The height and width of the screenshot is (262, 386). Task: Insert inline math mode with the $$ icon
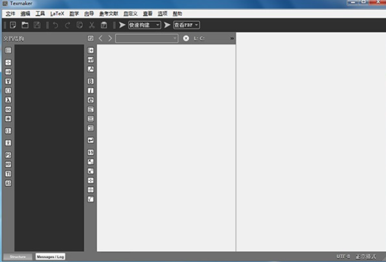pyautogui.click(x=91, y=152)
